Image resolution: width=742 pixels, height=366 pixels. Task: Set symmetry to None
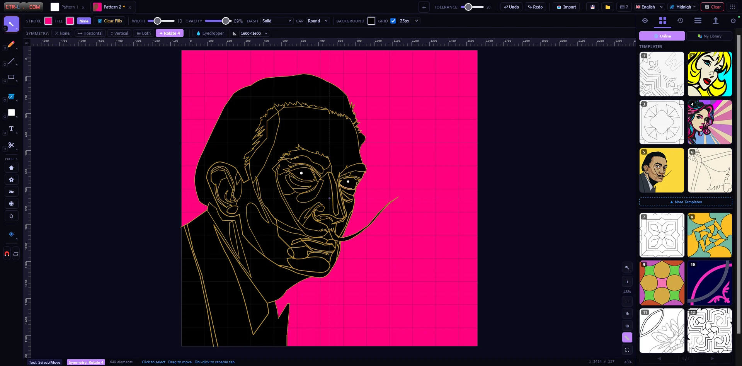click(62, 33)
